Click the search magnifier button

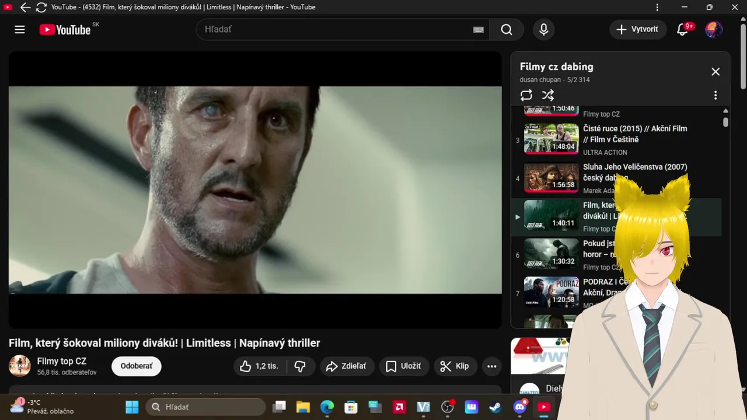[507, 30]
